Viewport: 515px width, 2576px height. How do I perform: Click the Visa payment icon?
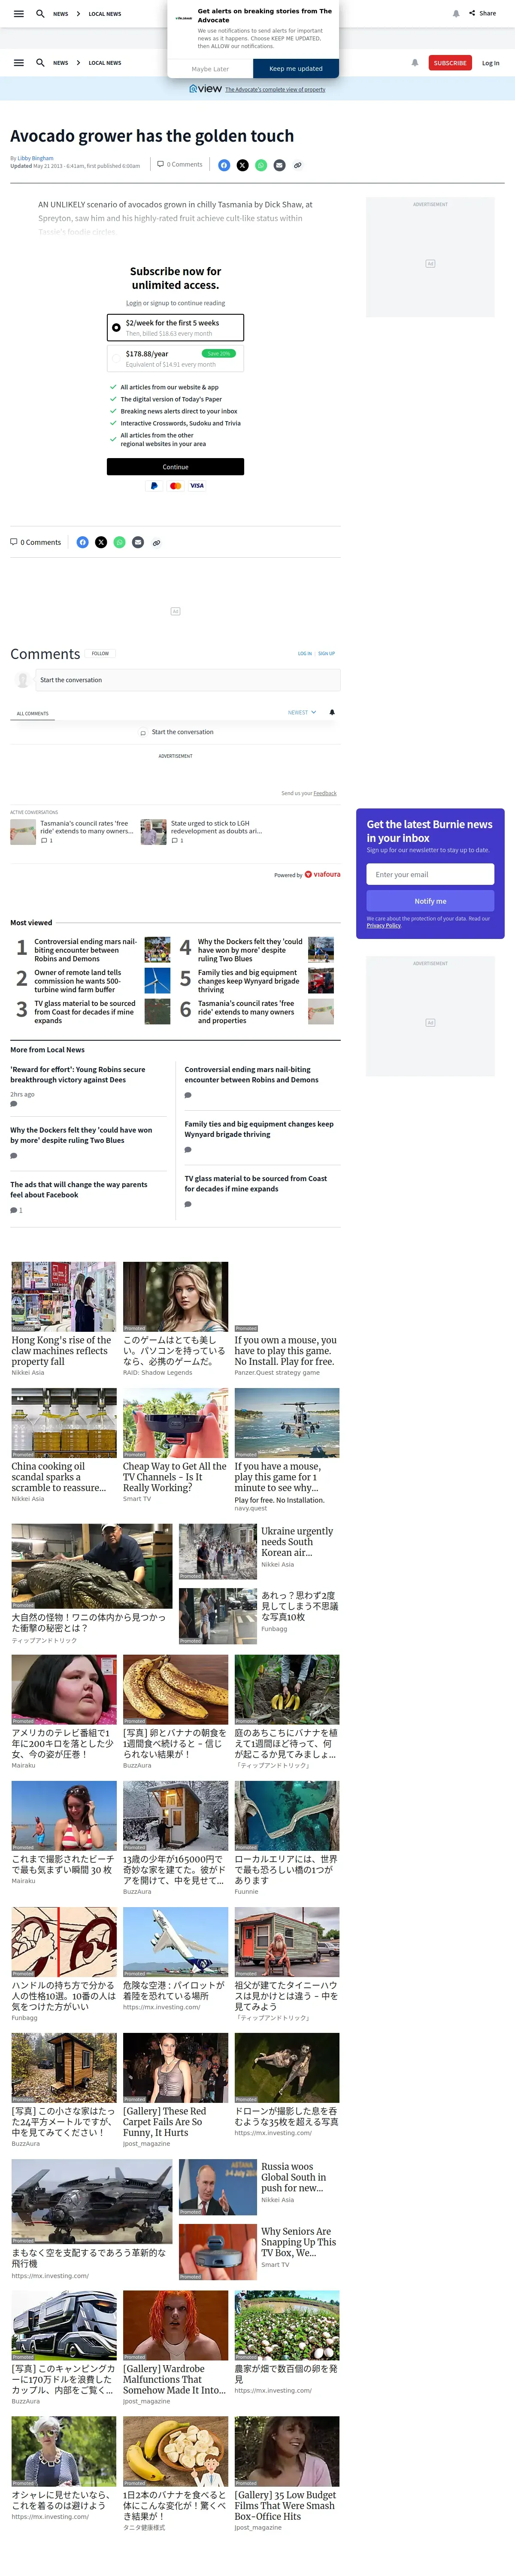point(197,486)
